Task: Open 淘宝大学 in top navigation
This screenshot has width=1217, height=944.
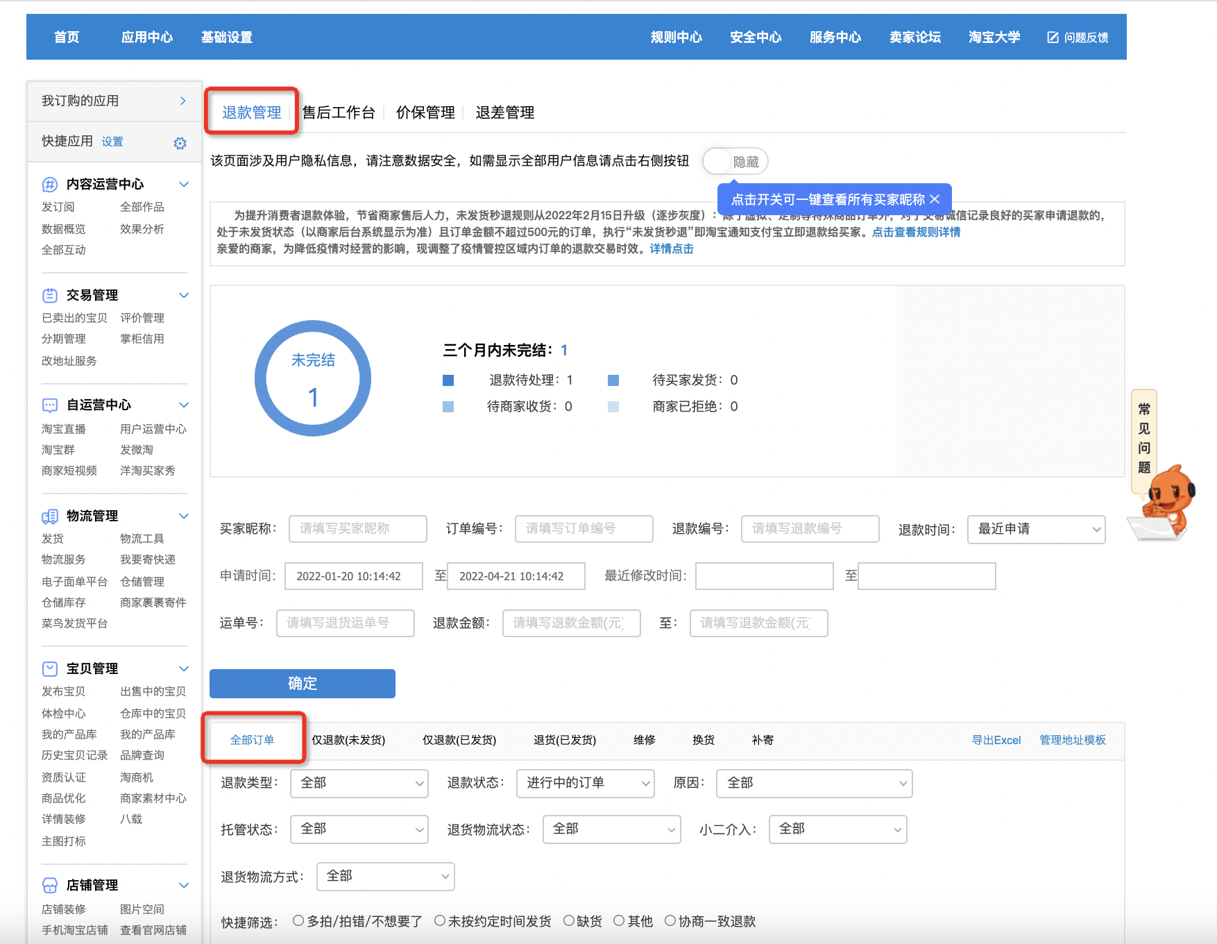Action: tap(994, 37)
